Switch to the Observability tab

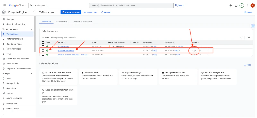[x=62, y=21]
